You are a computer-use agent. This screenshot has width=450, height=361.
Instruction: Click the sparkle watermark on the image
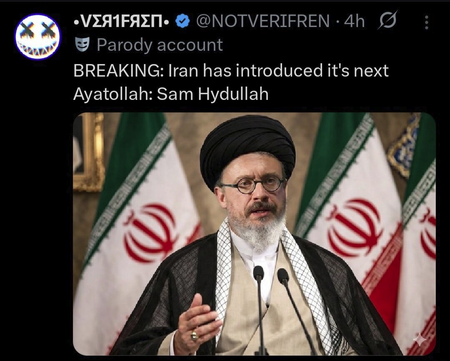click(x=420, y=341)
